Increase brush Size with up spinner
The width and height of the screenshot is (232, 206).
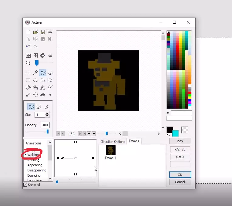[x=47, y=113]
